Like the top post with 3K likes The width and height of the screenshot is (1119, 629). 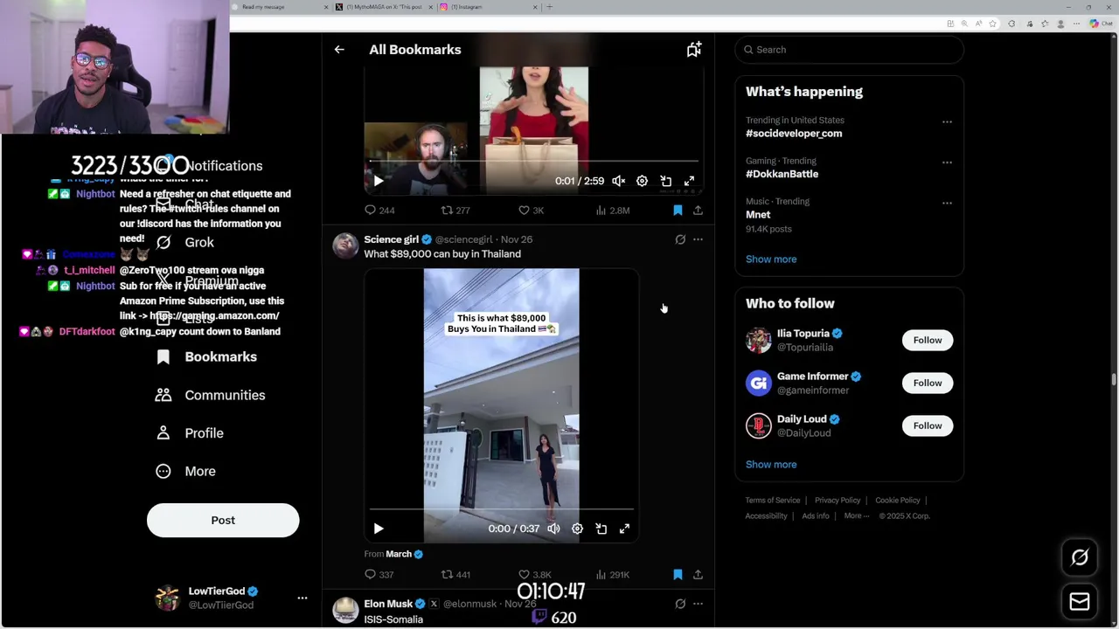click(531, 211)
